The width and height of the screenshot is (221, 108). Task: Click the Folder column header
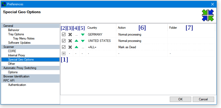pos(191,28)
